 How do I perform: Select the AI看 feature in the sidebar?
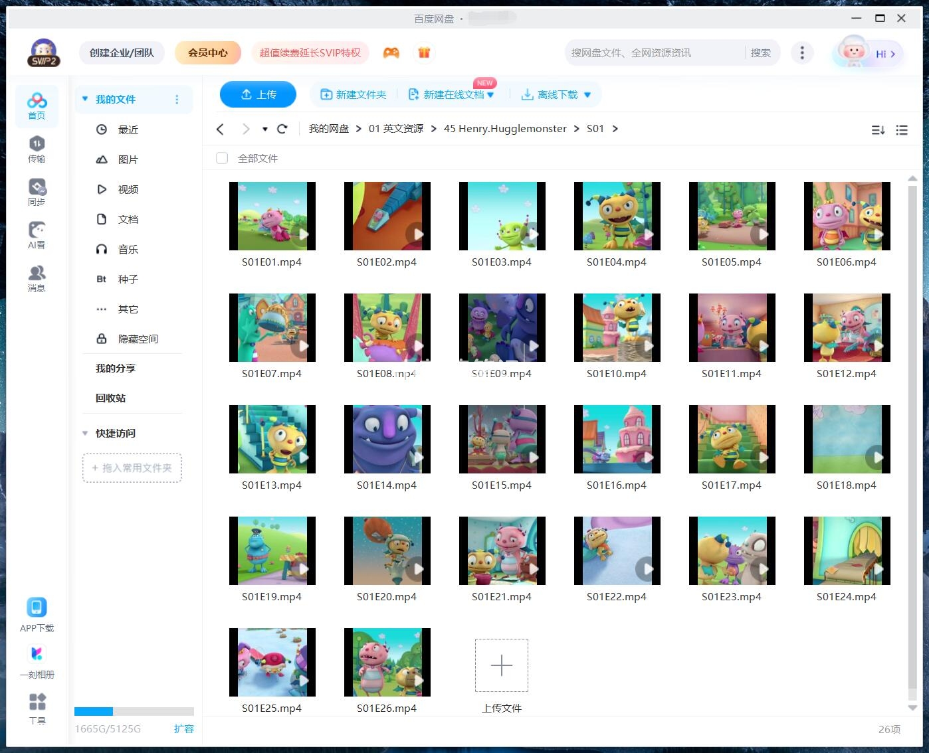(x=37, y=234)
